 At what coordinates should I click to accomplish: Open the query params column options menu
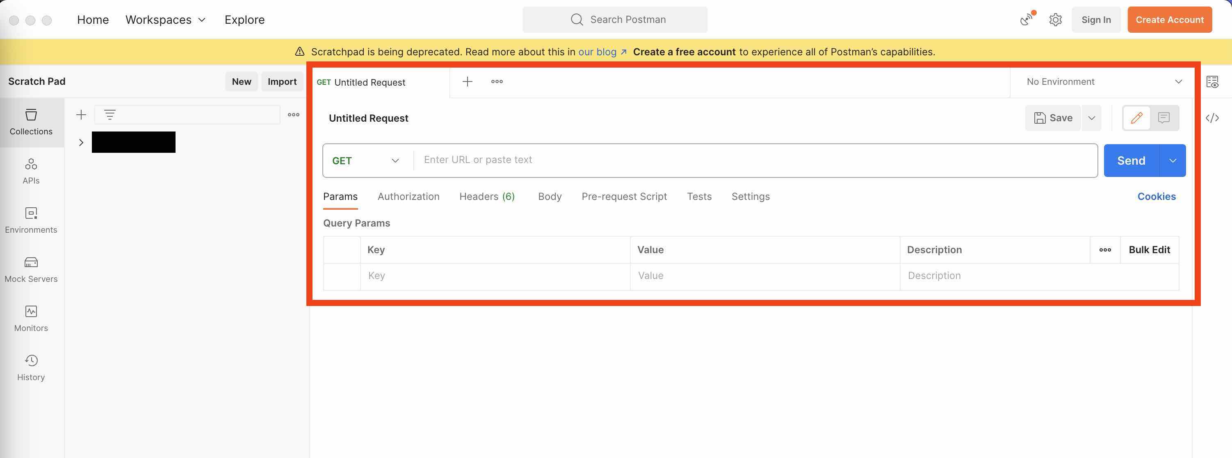1105,250
